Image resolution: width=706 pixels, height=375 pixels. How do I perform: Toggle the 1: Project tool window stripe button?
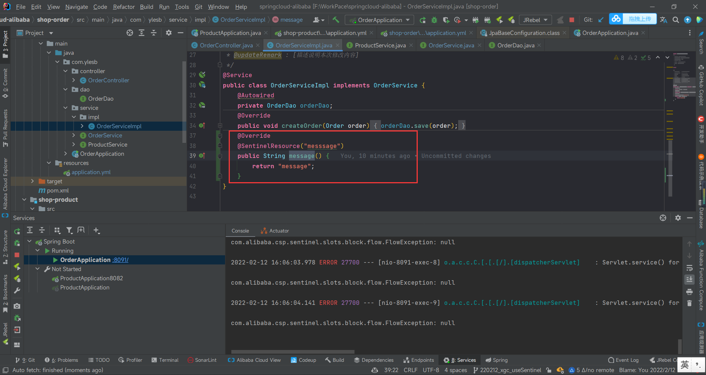5,44
